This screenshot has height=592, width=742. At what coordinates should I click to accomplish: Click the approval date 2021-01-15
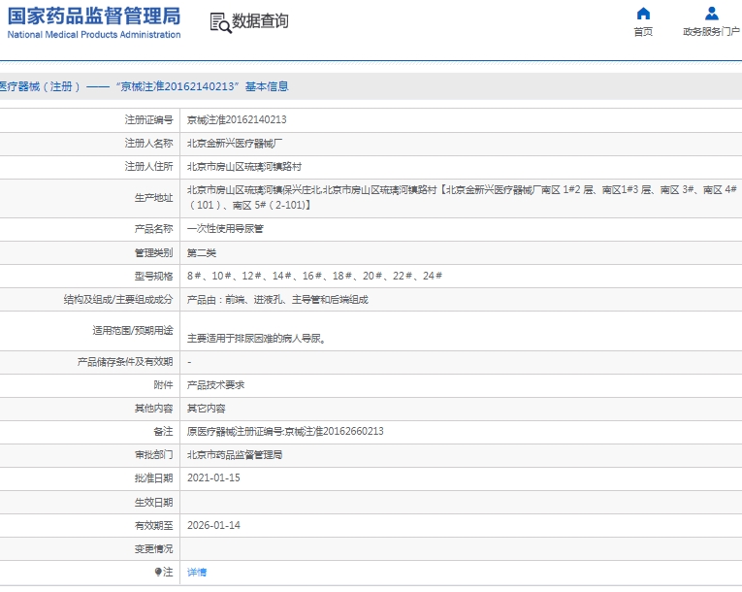[x=213, y=477]
